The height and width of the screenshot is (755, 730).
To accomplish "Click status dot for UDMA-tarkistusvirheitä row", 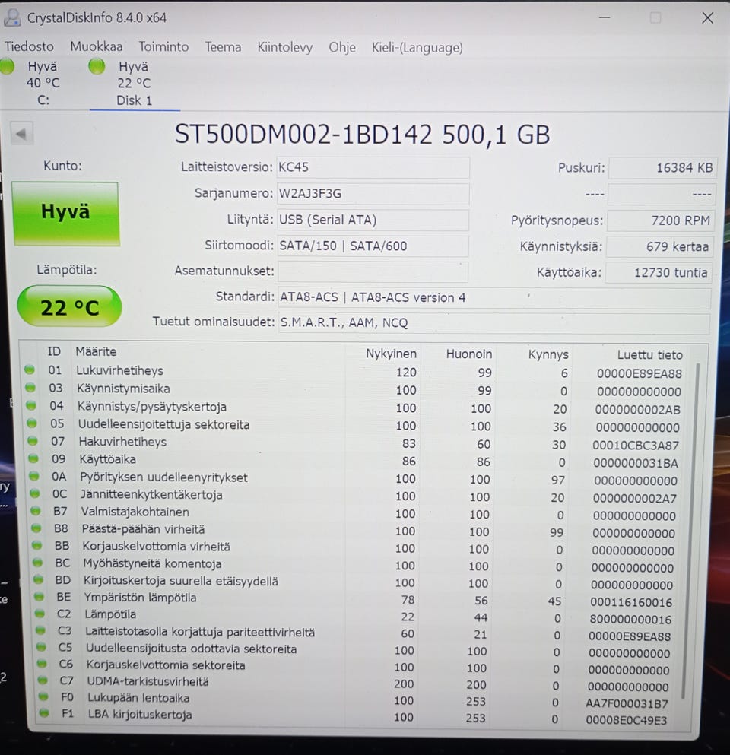I will click(43, 680).
